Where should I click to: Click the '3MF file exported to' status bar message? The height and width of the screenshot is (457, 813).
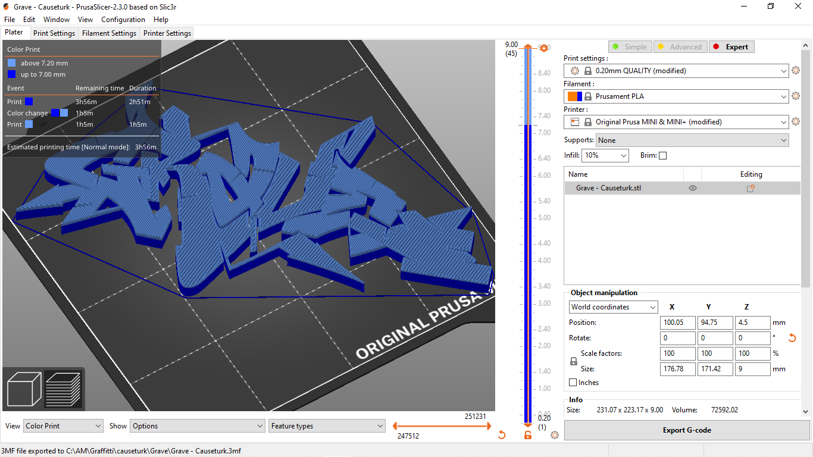121,451
